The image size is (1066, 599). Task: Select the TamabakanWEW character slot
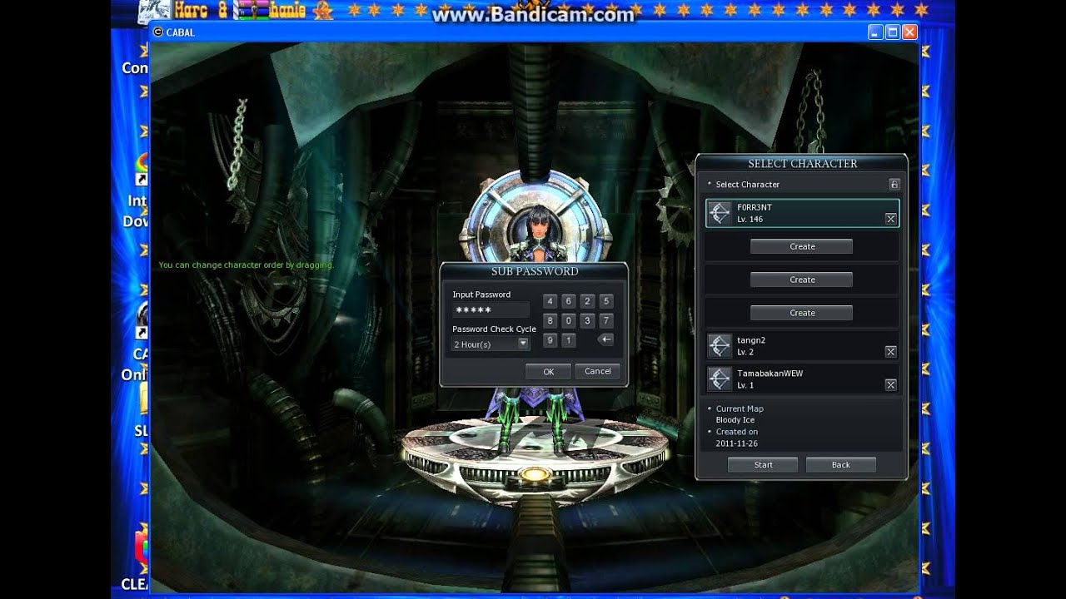802,379
